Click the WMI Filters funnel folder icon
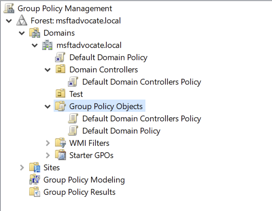Viewport: 272px width, 211px height. [x=61, y=143]
